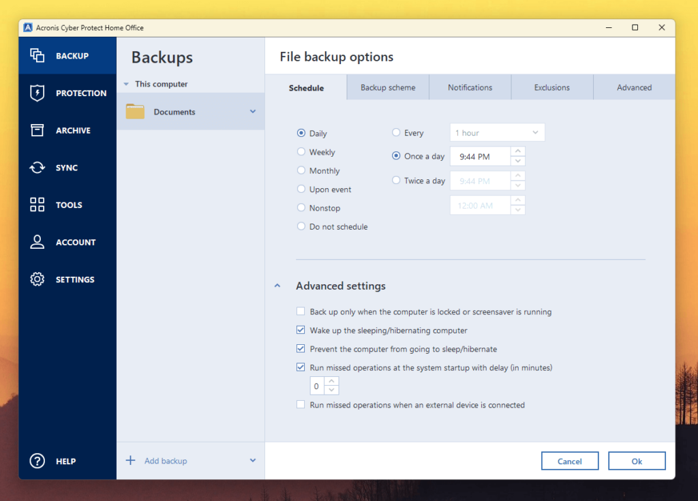
Task: Open the Archive box icon
Action: (x=37, y=130)
